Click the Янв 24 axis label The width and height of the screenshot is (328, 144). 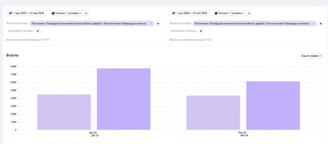click(x=244, y=135)
